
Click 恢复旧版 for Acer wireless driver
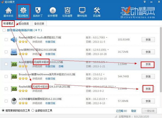click(x=50, y=66)
